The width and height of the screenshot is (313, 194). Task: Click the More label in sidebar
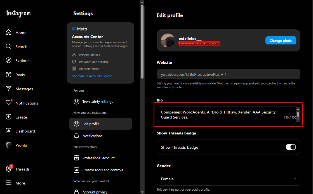[x=20, y=183]
